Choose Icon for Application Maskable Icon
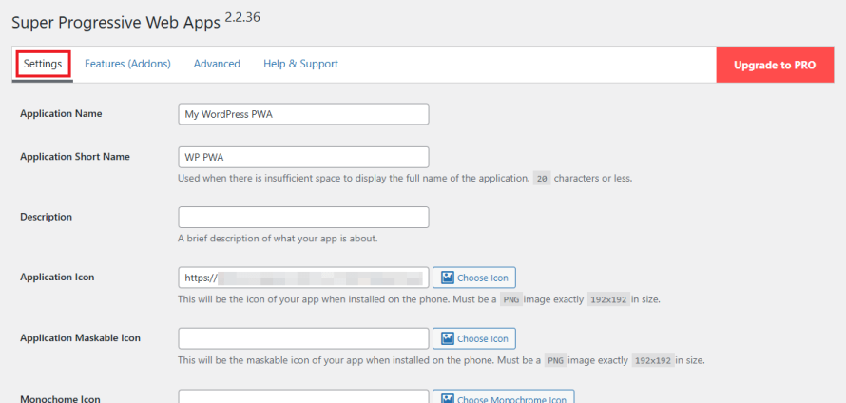Screen dimensions: 846x403 click(x=474, y=338)
